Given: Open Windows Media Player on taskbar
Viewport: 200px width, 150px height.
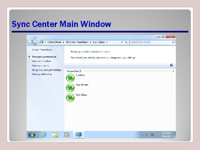Looking at the screenshot, I should click(67, 135).
